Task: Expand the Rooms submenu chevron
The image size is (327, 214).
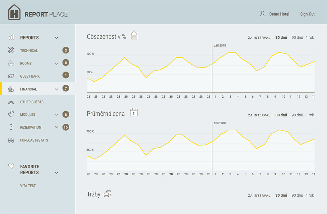Action: [57, 63]
